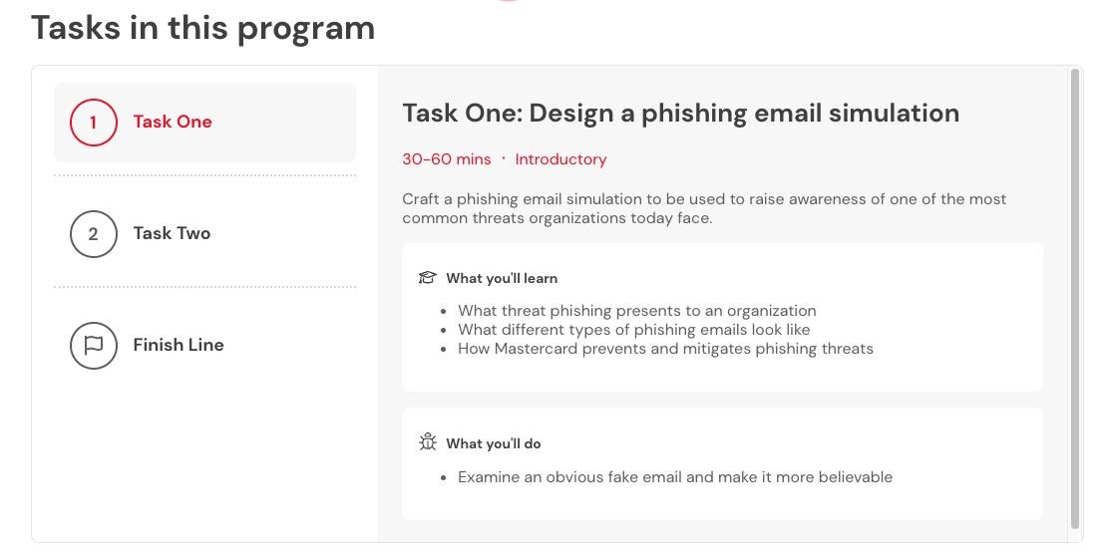The height and width of the screenshot is (555, 1110).
Task: Click the What you'll do heading
Action: coord(494,444)
